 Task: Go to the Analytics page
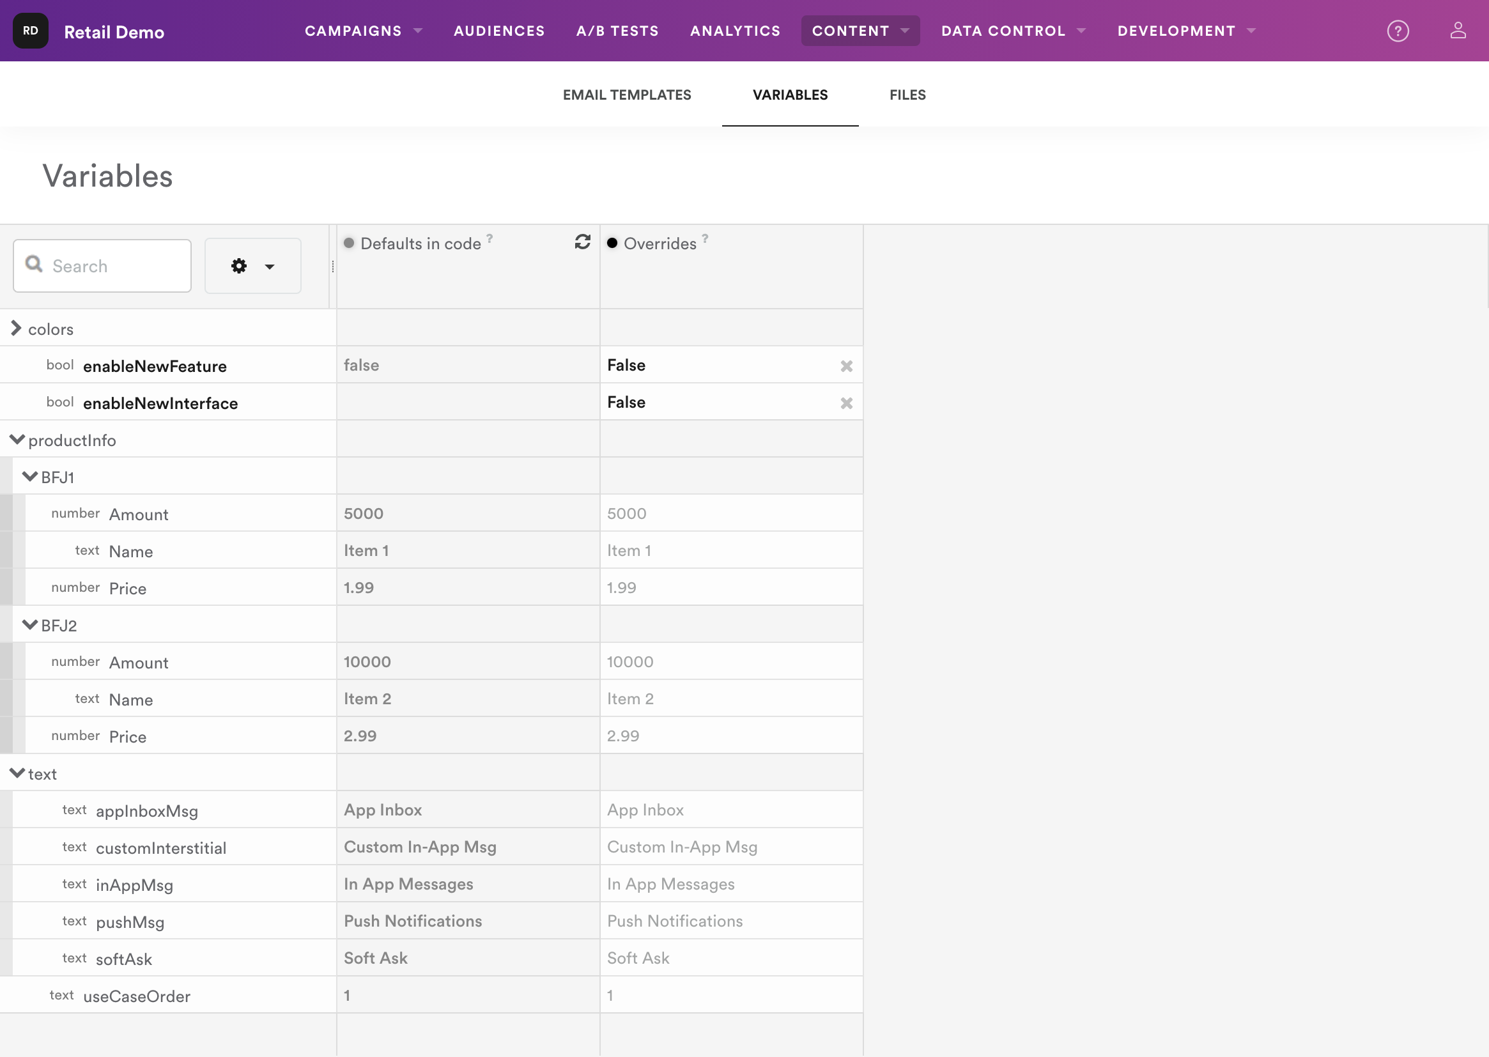coord(735,31)
